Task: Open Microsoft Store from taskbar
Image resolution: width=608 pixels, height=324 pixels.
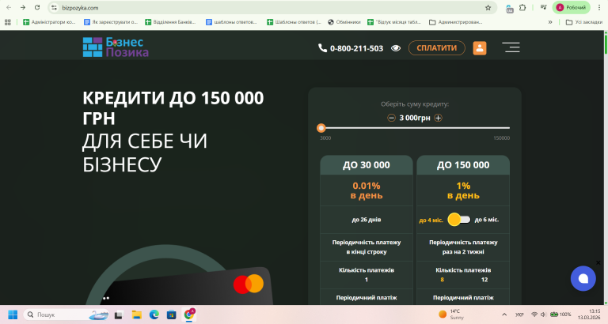Action: tap(171, 315)
